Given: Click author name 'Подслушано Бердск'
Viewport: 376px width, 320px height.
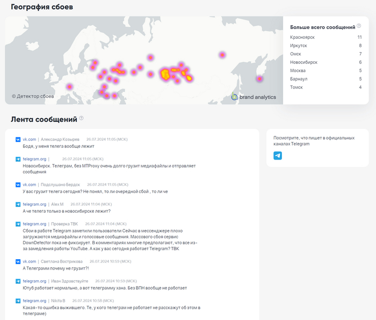Looking at the screenshot, I should (x=60, y=185).
